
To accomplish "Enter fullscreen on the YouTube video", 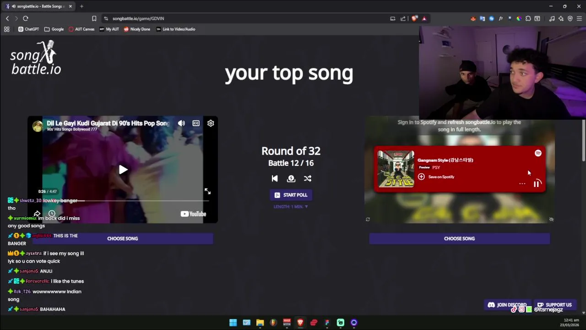I will coord(207,191).
